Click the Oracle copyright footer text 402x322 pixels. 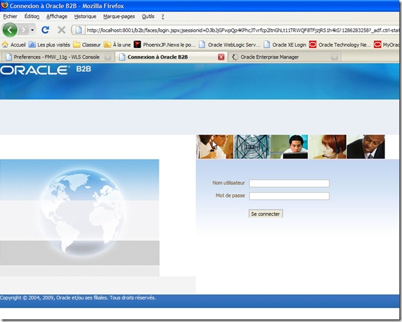click(x=78, y=297)
